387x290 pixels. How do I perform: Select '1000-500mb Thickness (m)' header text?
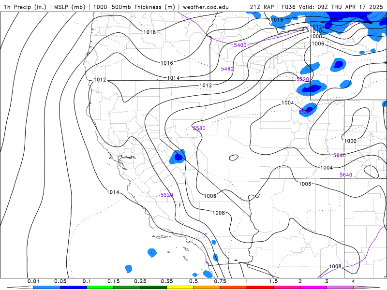pos(134,7)
